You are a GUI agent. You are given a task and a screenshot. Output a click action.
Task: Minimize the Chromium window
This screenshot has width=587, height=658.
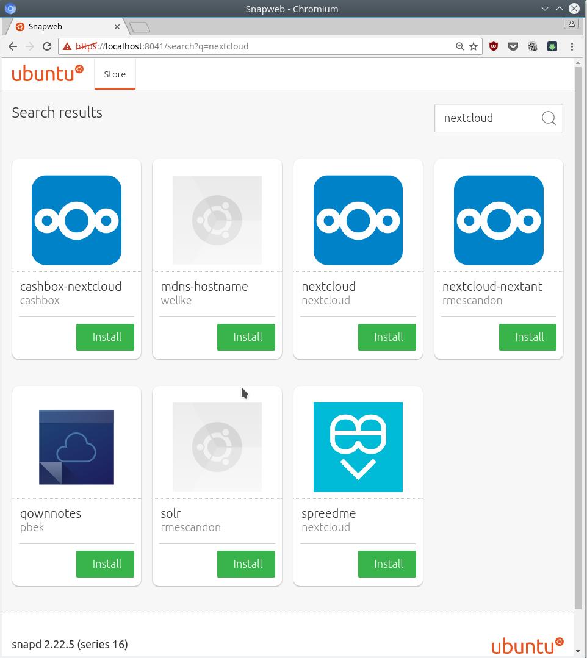pyautogui.click(x=545, y=9)
